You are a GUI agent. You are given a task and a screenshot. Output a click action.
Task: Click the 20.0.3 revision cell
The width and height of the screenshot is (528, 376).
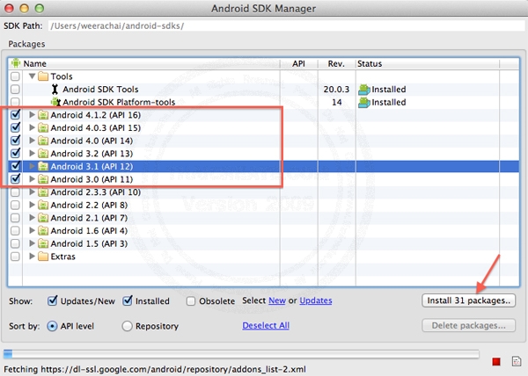[x=336, y=90]
